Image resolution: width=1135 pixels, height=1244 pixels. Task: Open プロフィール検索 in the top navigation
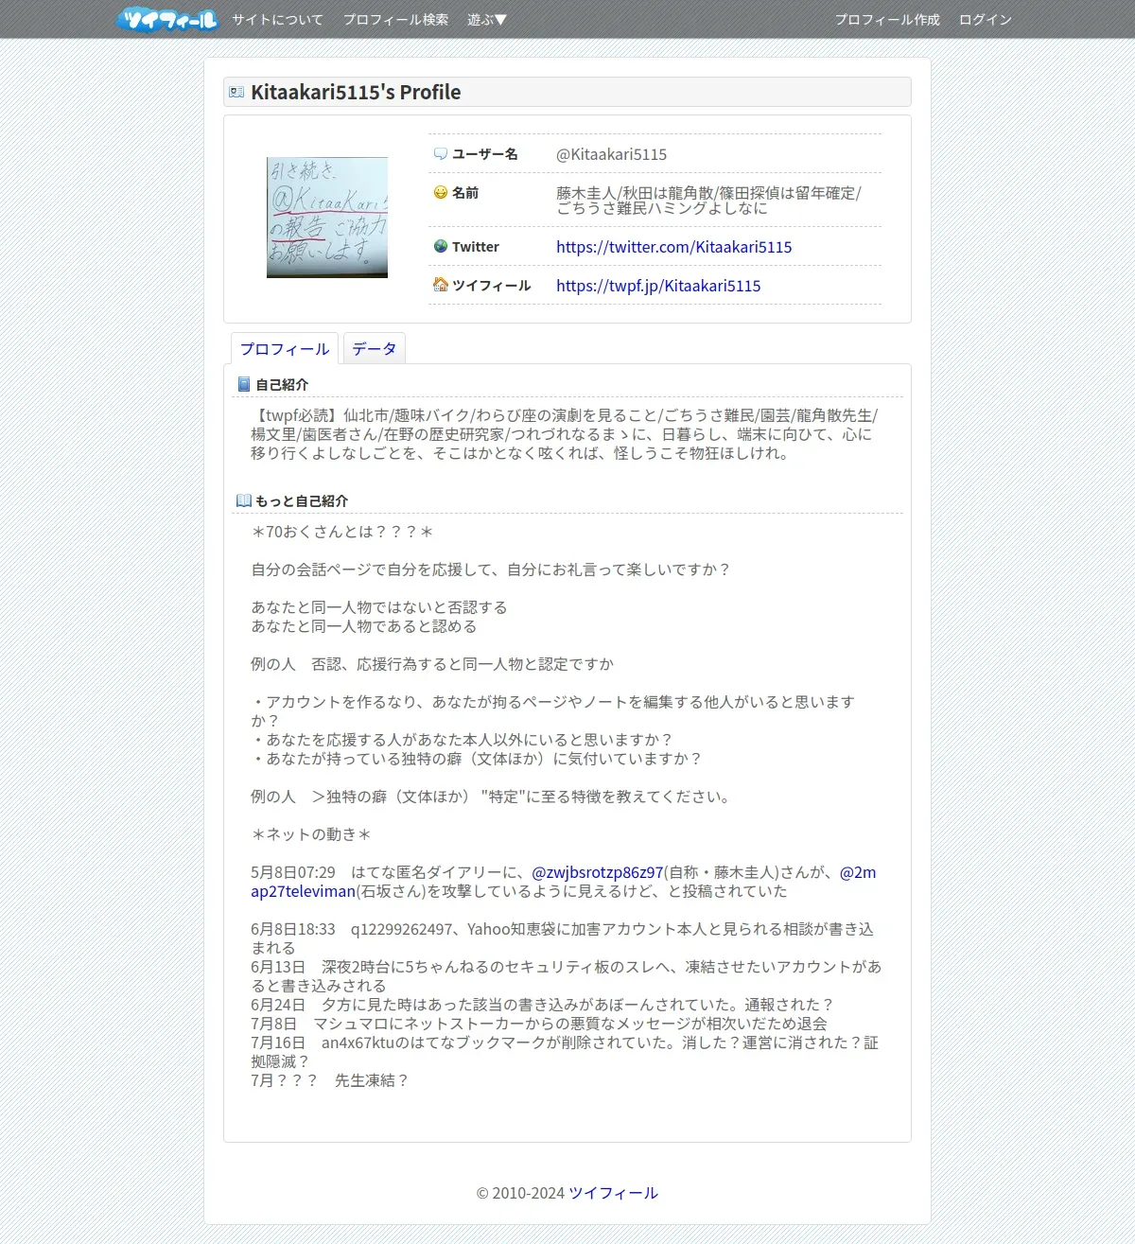click(x=395, y=19)
